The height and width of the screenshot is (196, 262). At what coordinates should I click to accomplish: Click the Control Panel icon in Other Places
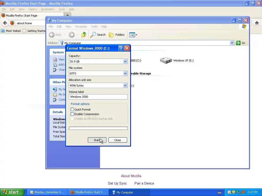(55, 100)
